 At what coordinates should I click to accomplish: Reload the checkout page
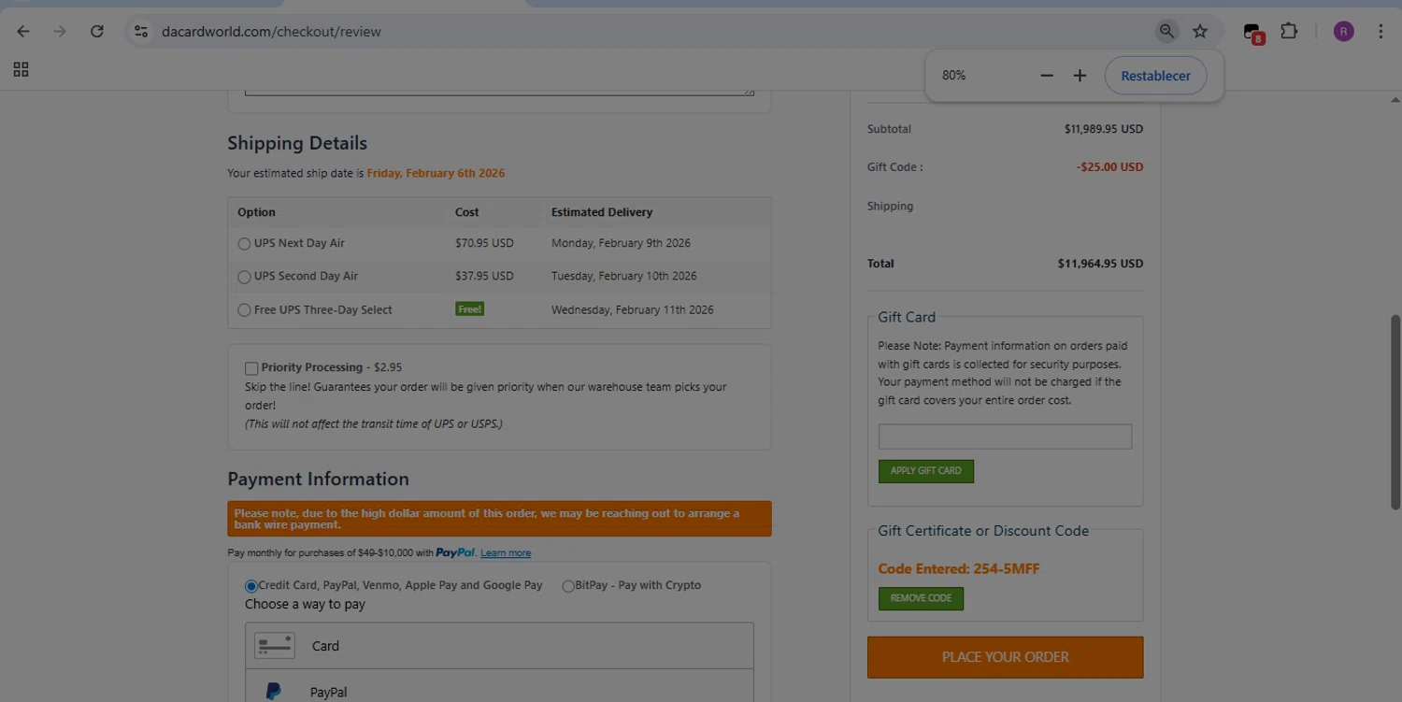pos(96,32)
